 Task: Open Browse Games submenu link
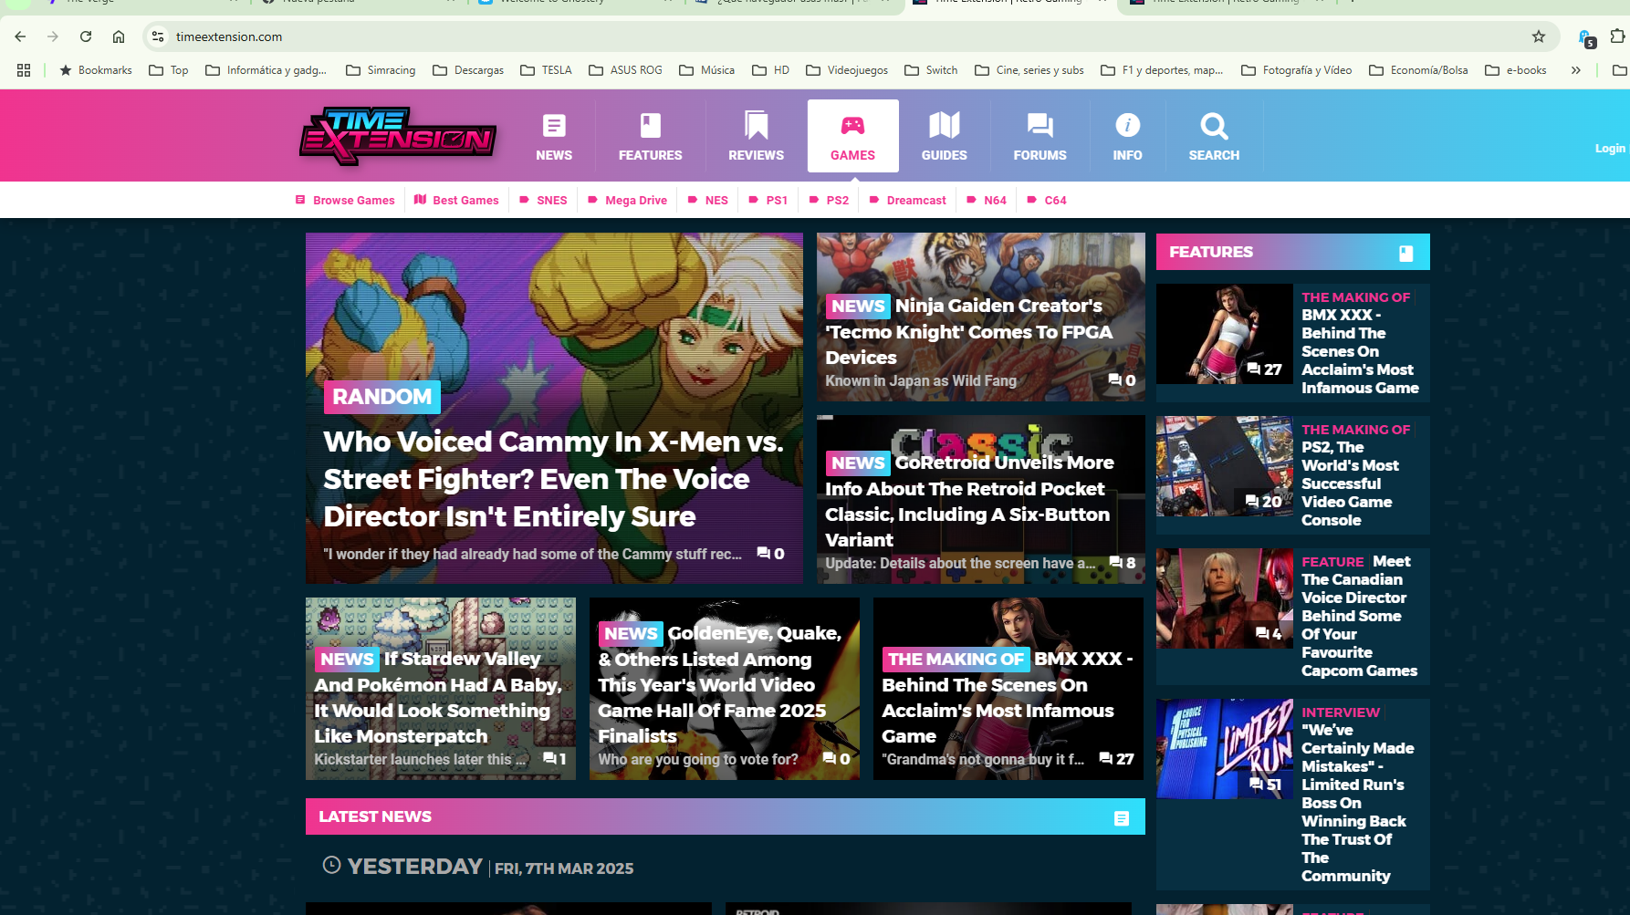[x=345, y=200]
